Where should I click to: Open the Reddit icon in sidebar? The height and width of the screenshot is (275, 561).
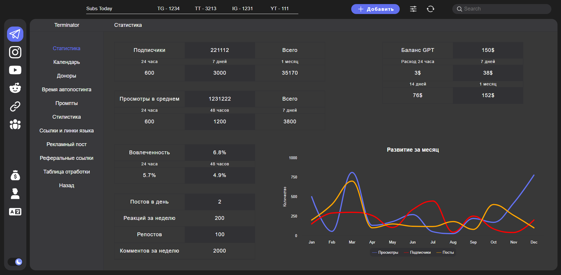tap(15, 88)
